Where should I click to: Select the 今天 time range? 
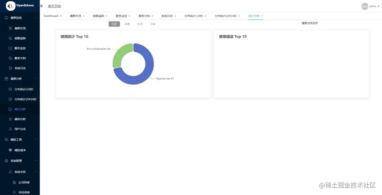click(114, 24)
